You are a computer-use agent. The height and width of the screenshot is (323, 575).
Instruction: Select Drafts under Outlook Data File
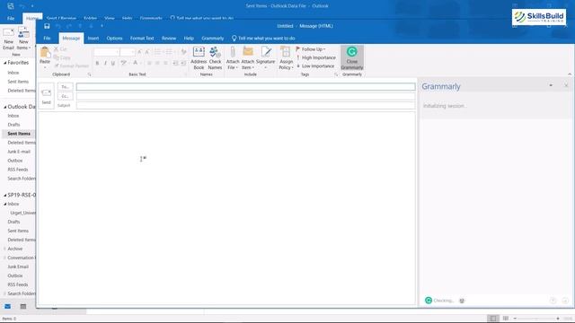14,125
